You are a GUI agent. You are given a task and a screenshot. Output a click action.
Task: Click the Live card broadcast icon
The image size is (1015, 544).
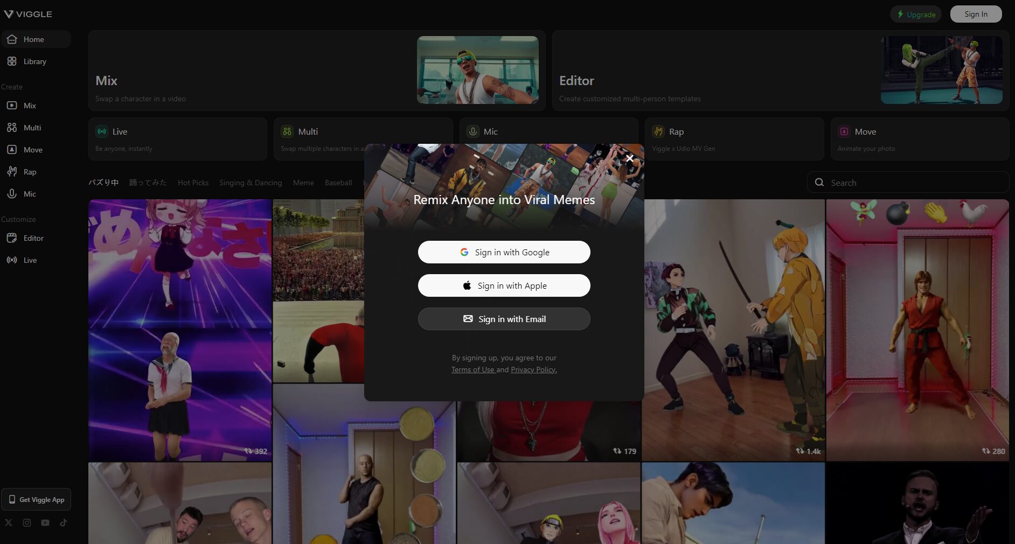pyautogui.click(x=102, y=131)
